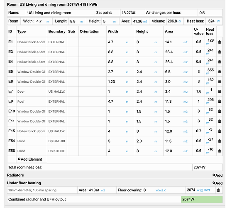Change the E54 boundary DS BATHR selection
Image resolution: width=232 pixels, height=208 pixels.
57,141
